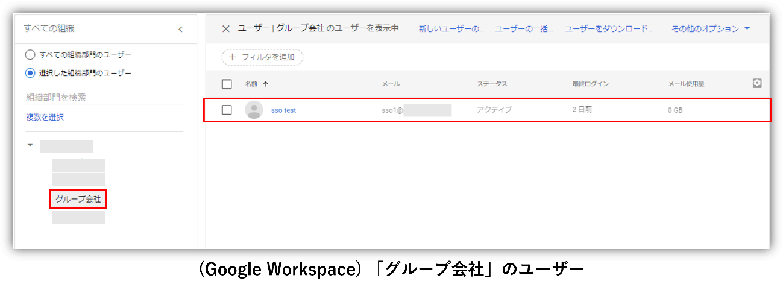Viewport: 783px width, 290px height.
Task: Click 複数を選択 link in sidebar
Action: pyautogui.click(x=45, y=117)
